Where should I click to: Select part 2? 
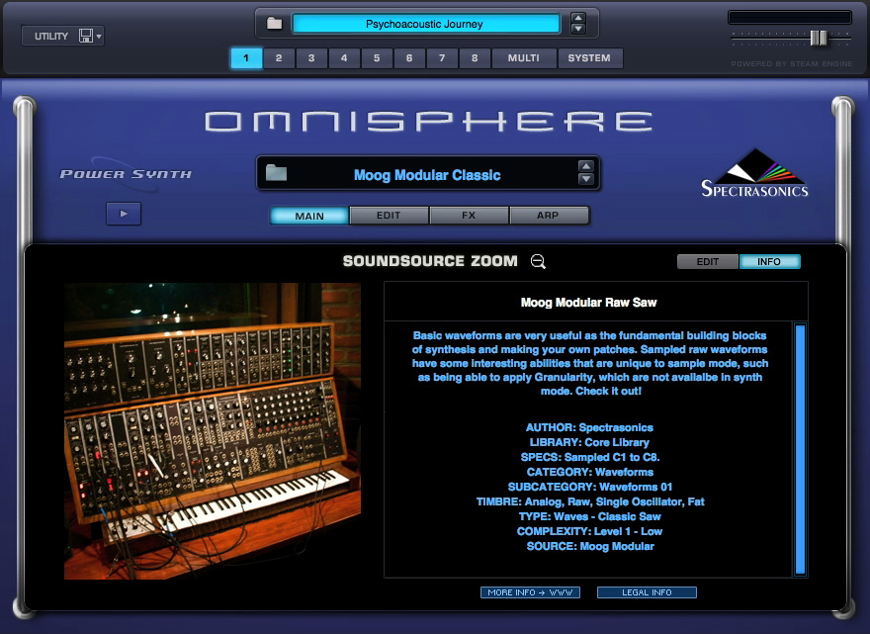coord(279,57)
